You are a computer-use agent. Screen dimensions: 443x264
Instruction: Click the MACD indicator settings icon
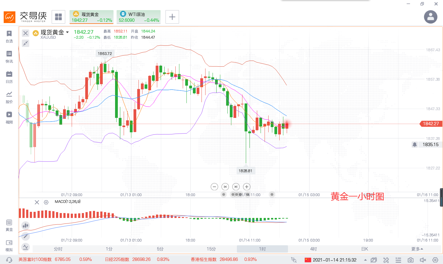46,202
